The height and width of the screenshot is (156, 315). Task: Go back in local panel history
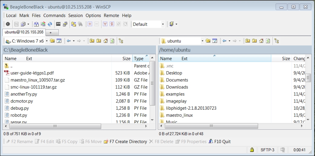69,41
